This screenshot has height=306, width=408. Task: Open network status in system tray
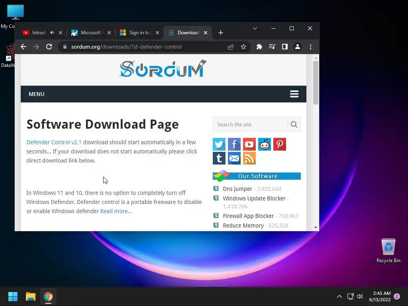[x=350, y=296]
